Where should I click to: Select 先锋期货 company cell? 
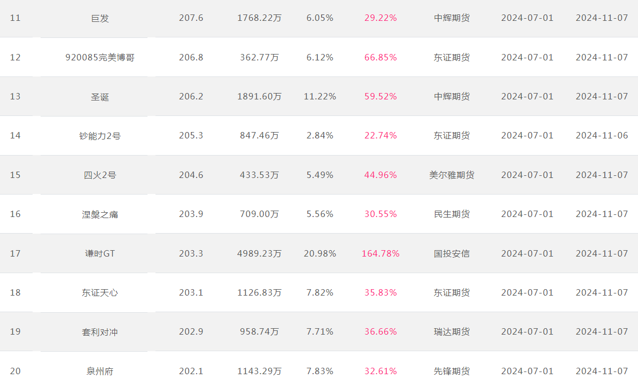coord(452,371)
